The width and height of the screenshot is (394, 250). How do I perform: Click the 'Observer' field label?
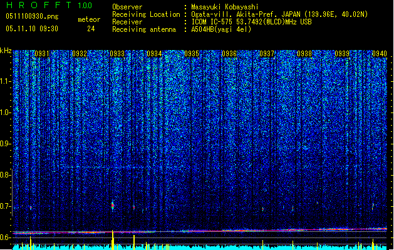coord(127,7)
